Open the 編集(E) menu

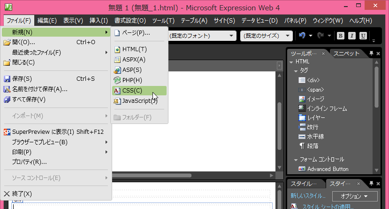pyautogui.click(x=47, y=20)
